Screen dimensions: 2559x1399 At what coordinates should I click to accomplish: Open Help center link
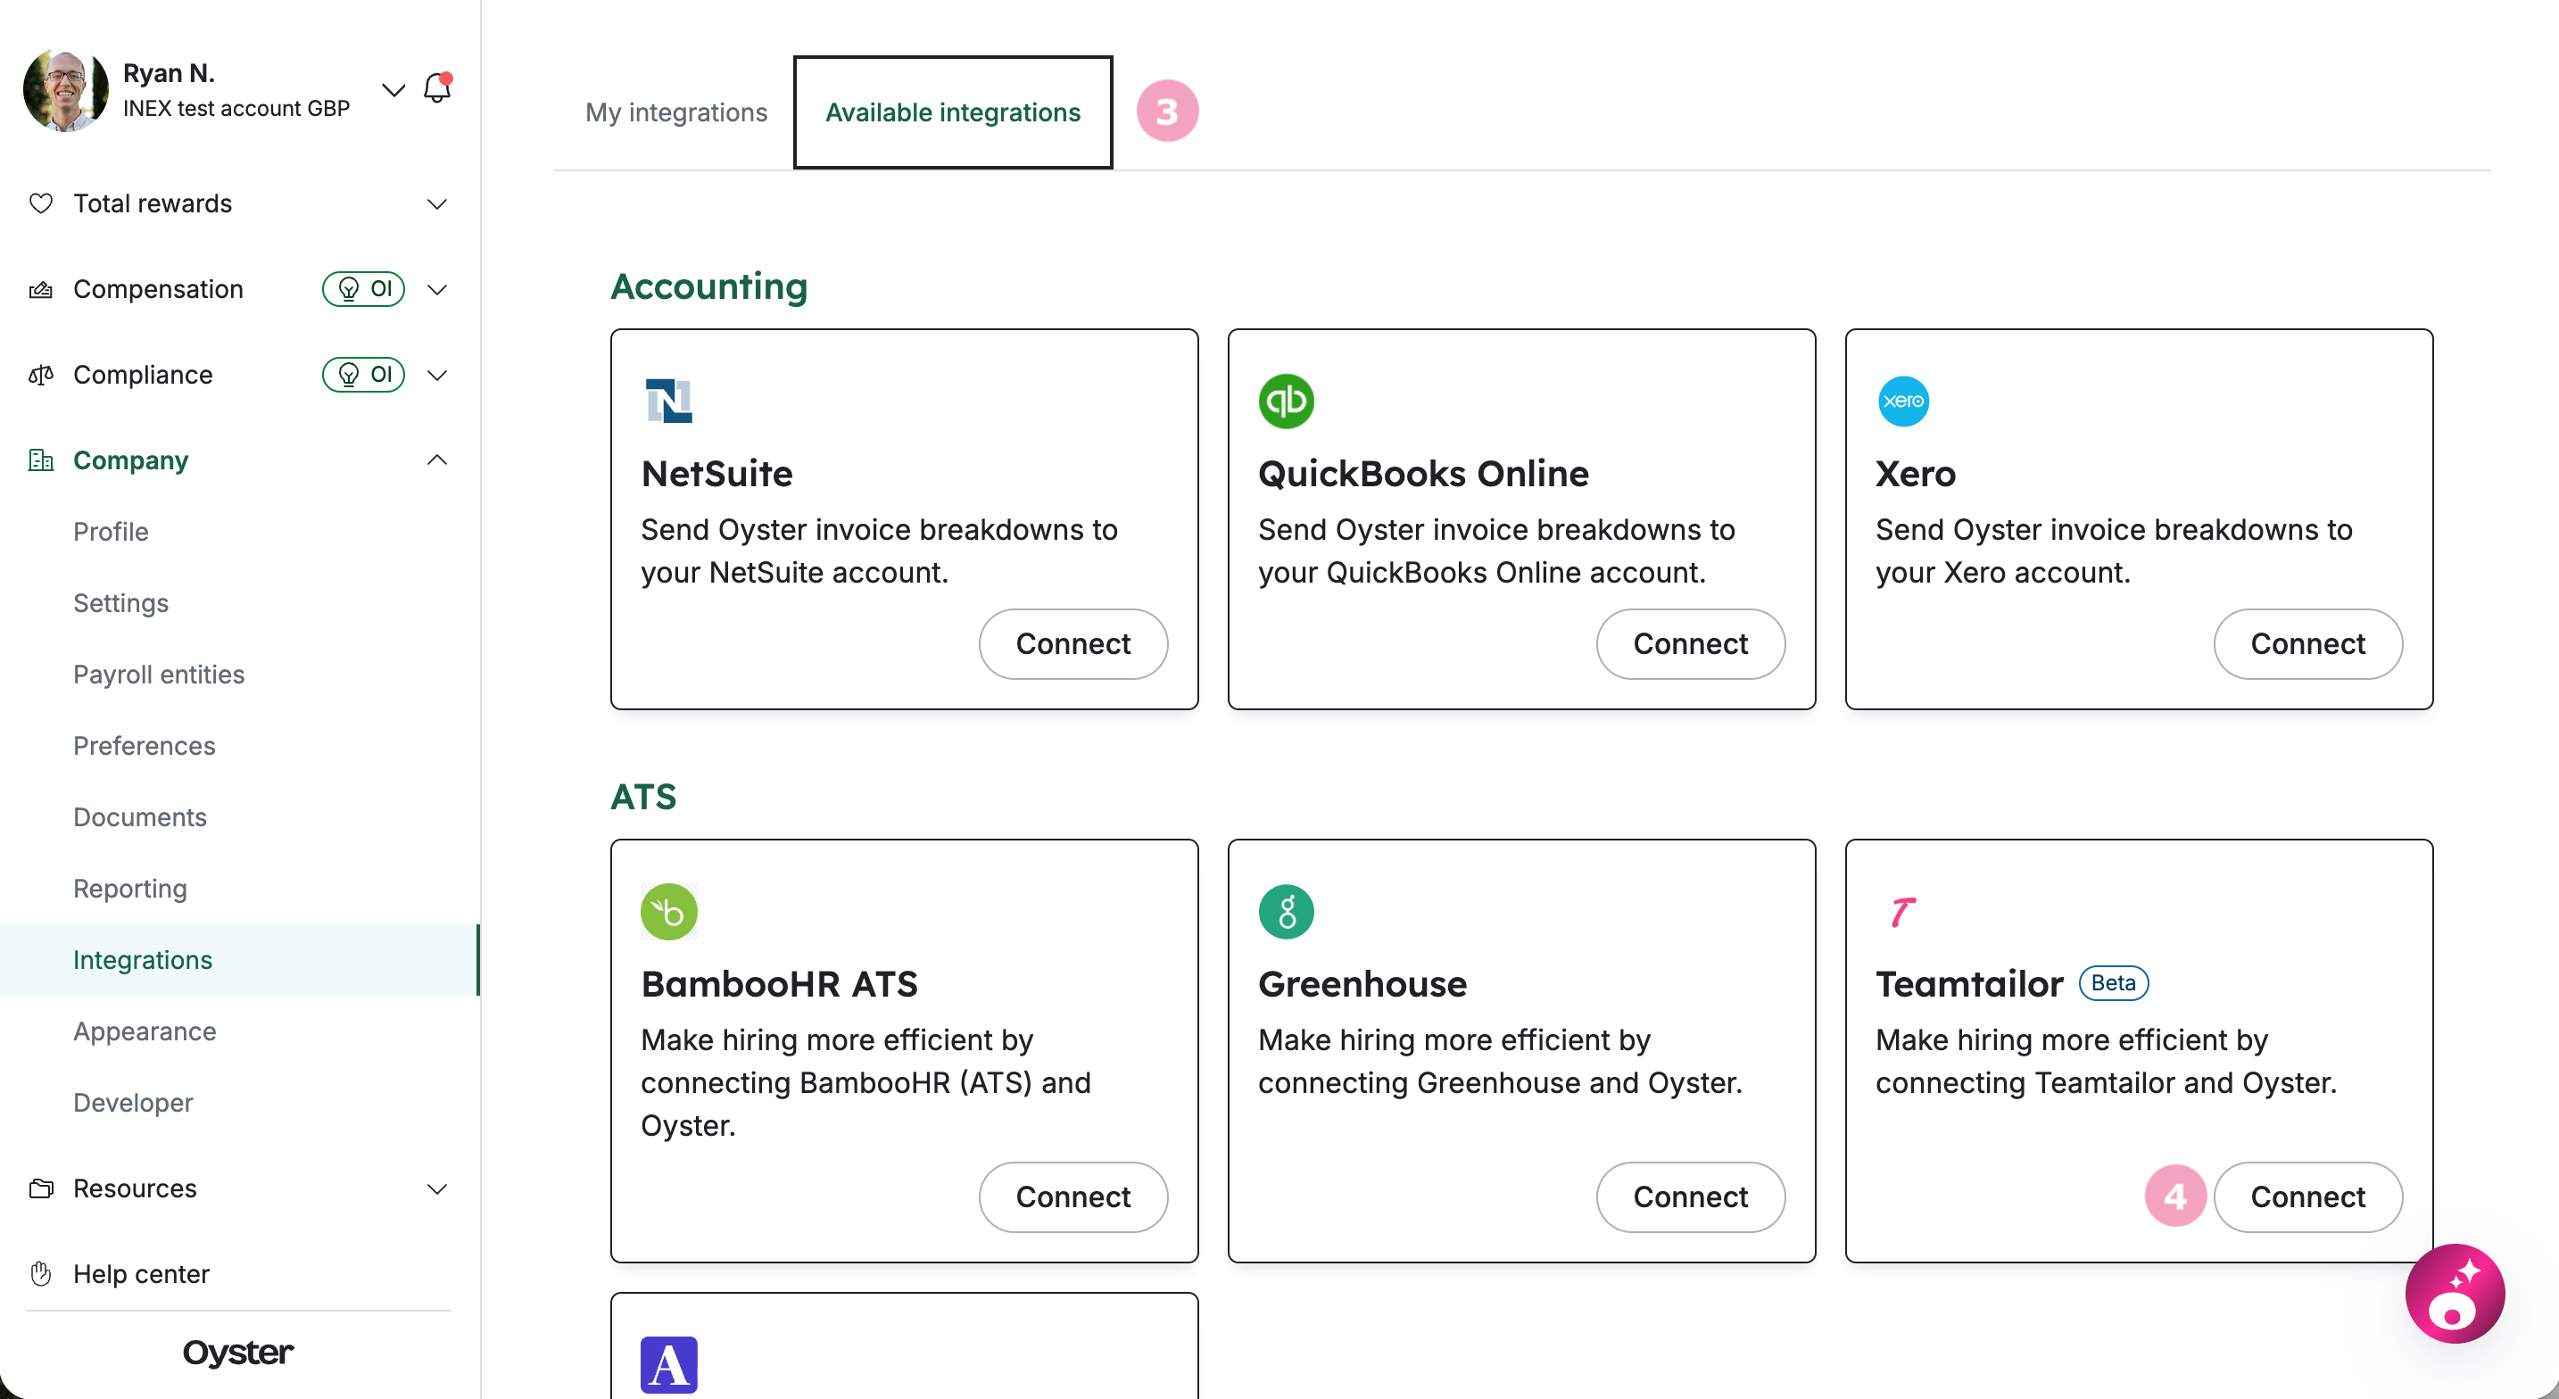[141, 1274]
